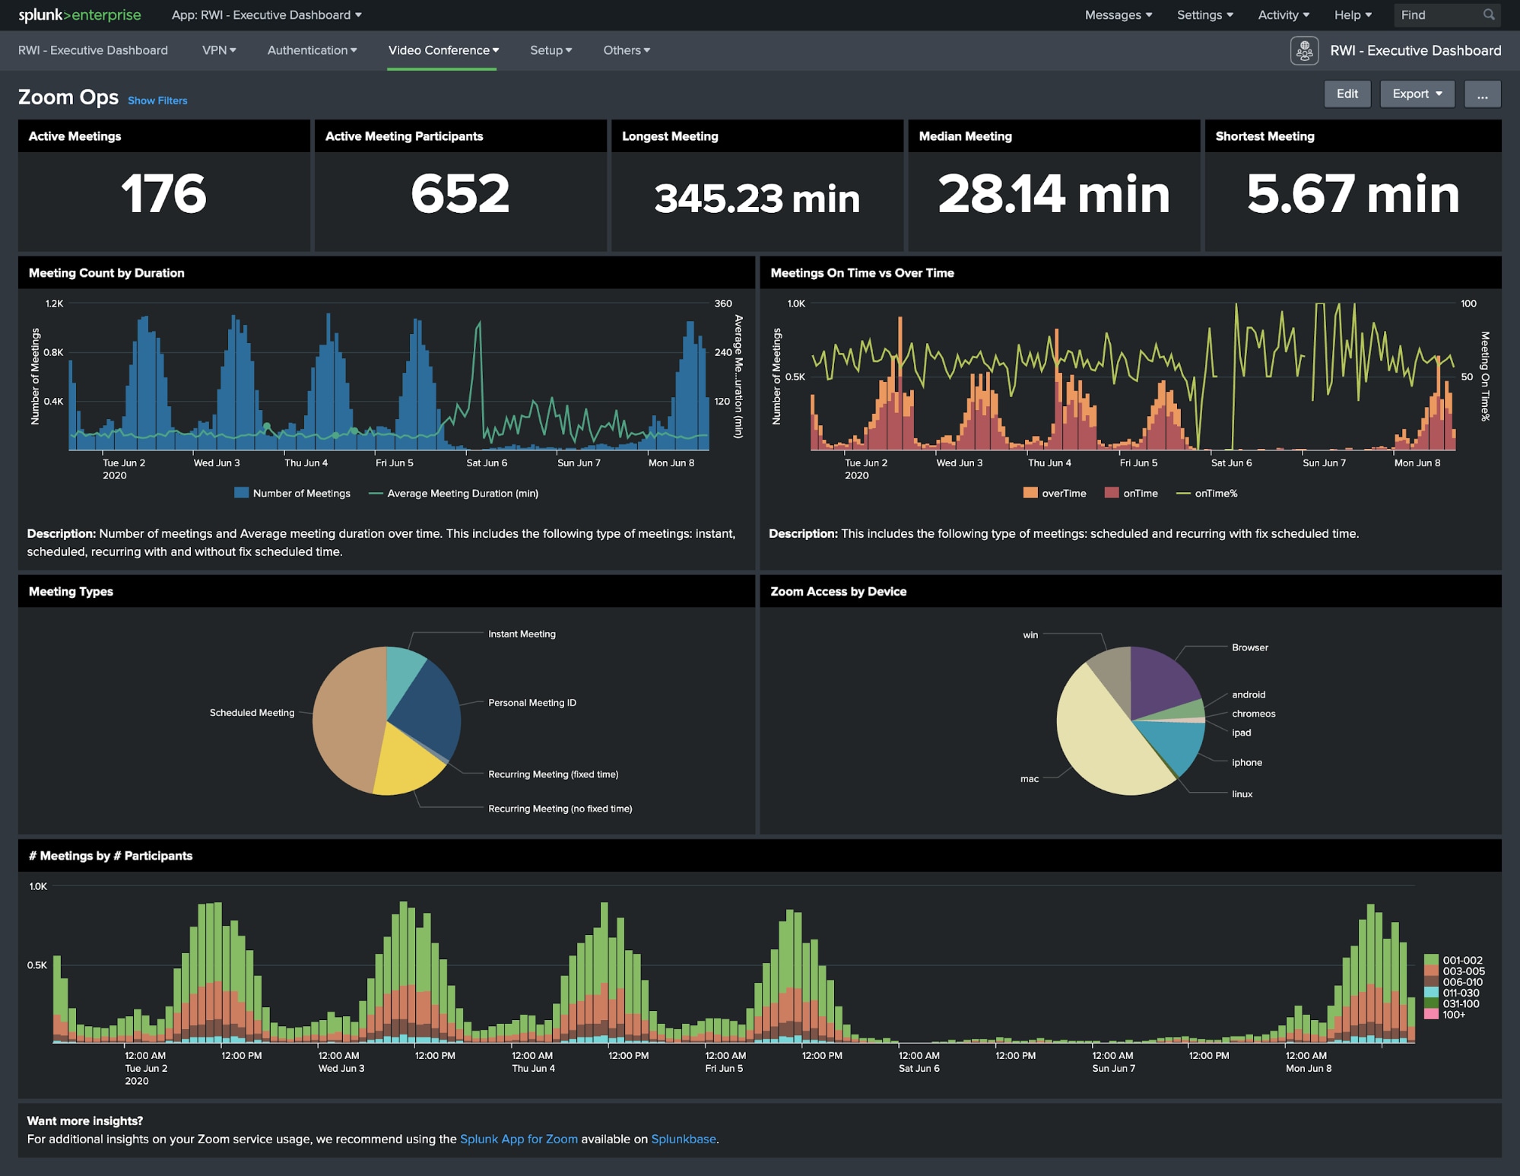Screen dimensions: 1520x1176
Task: Click the Active Meeting Participants value 652
Action: coord(460,193)
